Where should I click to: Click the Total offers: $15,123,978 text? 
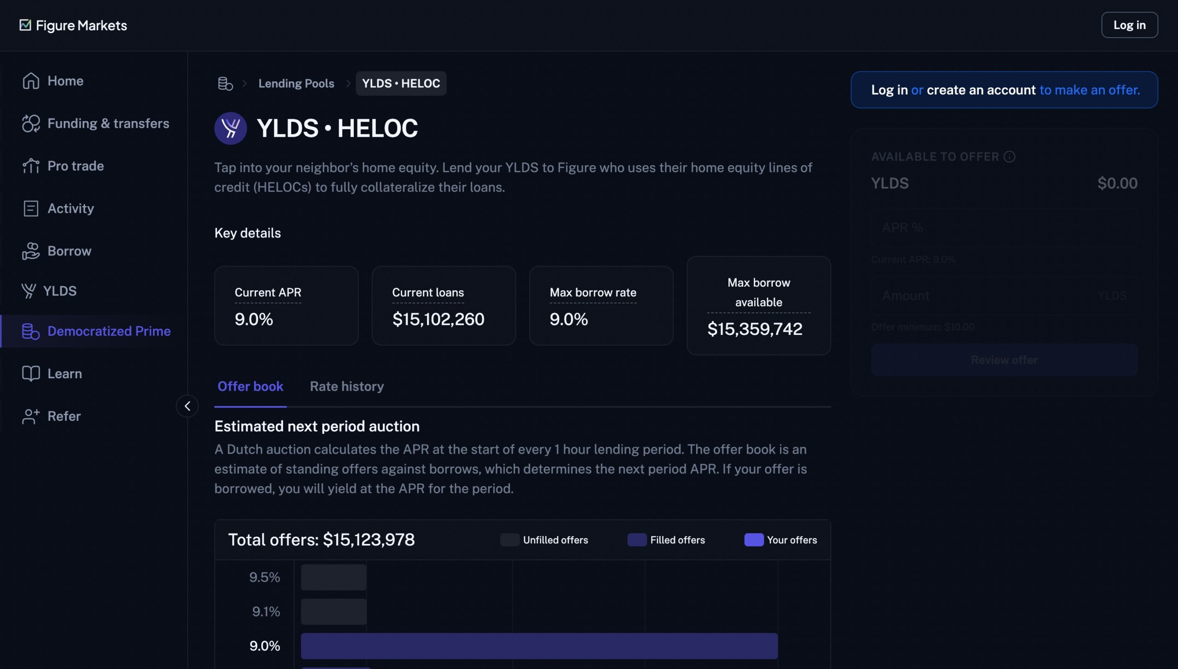322,540
